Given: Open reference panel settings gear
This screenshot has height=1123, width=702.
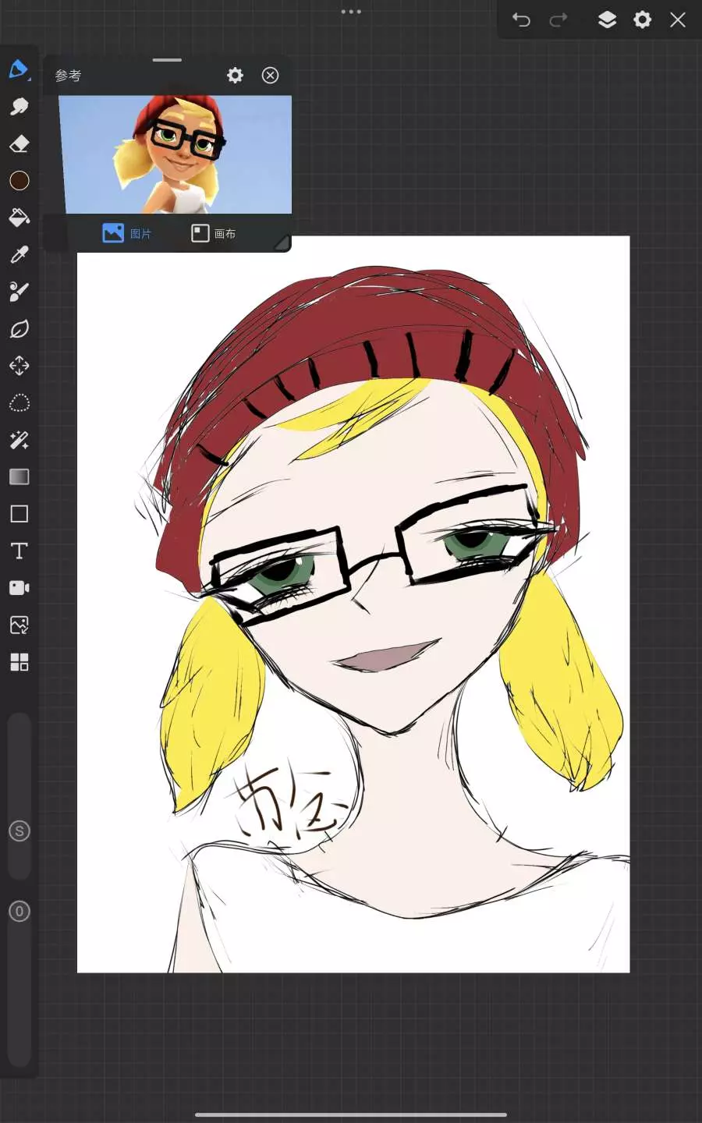Looking at the screenshot, I should (235, 75).
